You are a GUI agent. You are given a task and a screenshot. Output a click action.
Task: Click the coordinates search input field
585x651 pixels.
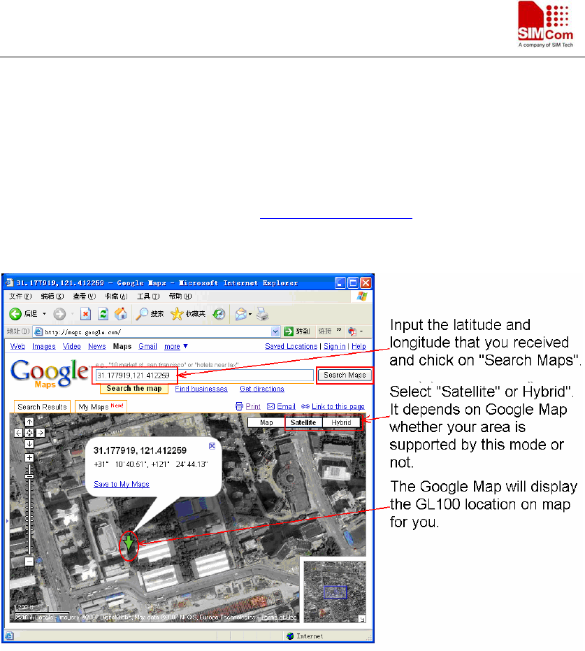[x=205, y=375]
